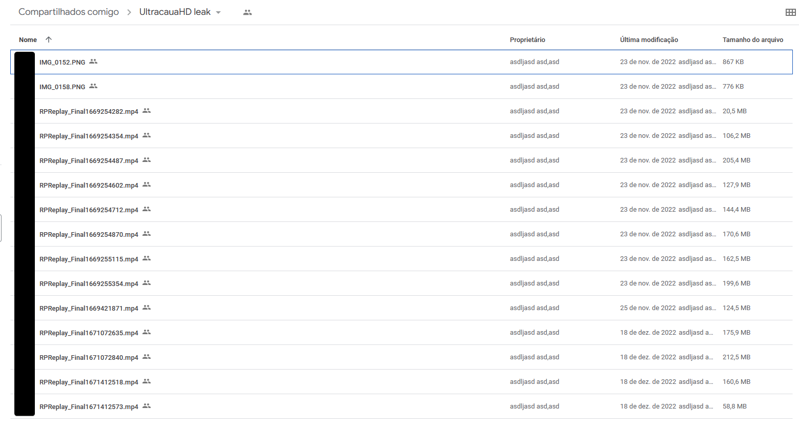
Task: Click the 127,9 MB size entry
Action: (736, 185)
